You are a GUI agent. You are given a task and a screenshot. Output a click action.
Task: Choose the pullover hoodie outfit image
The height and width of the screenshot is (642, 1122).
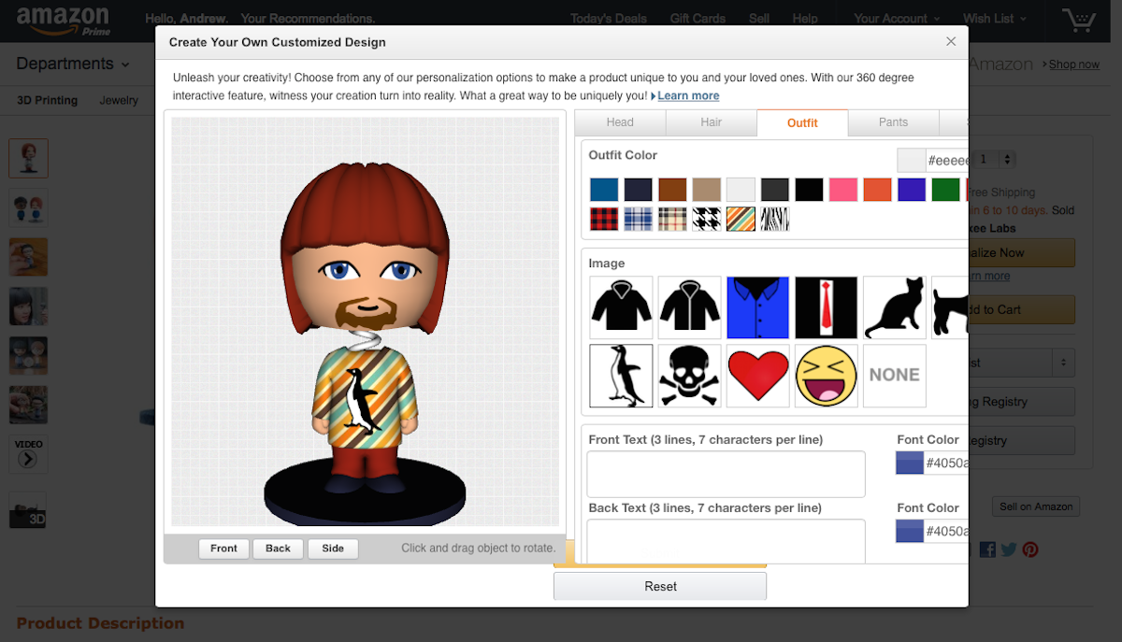click(x=621, y=307)
